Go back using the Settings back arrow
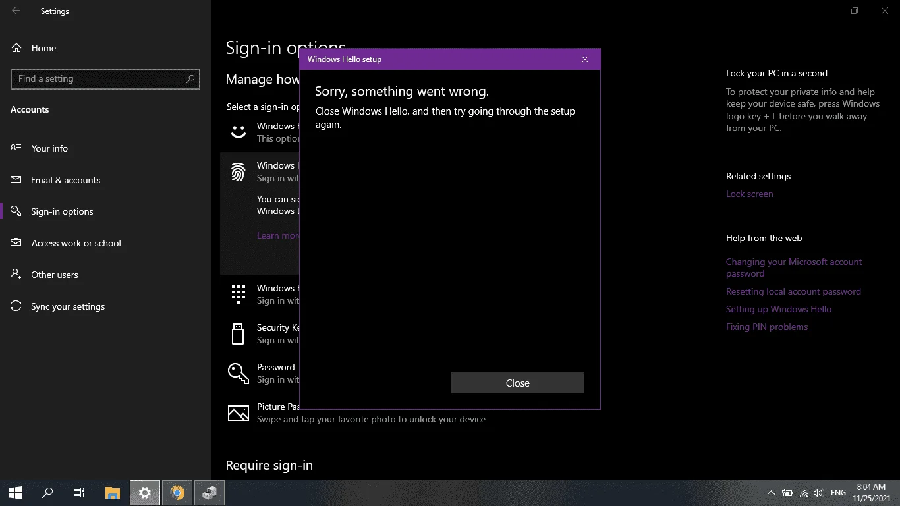 tap(16, 11)
